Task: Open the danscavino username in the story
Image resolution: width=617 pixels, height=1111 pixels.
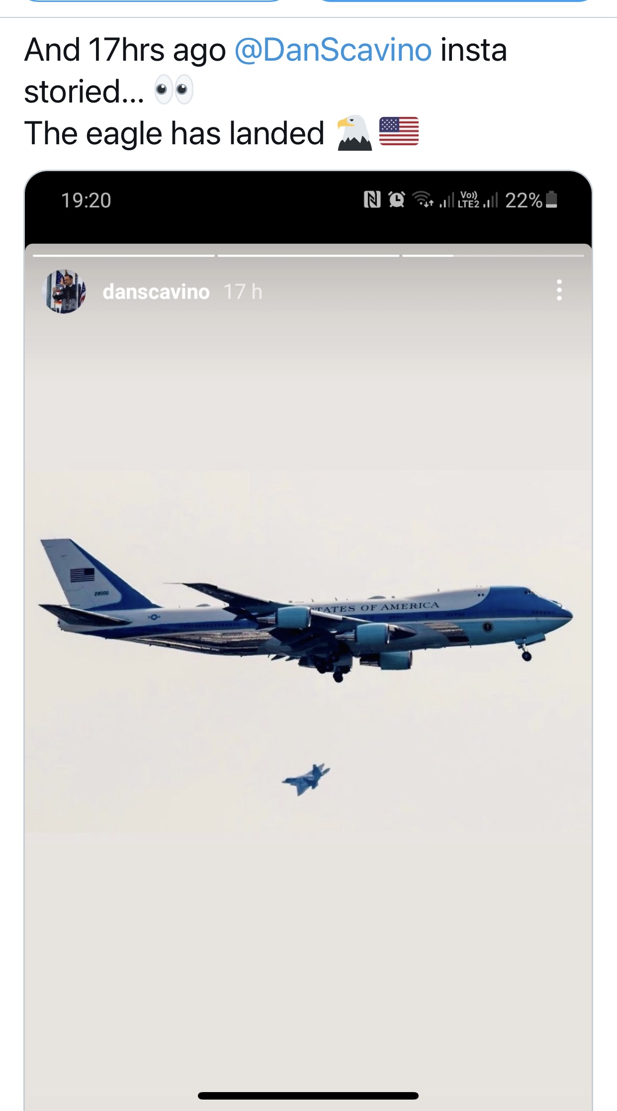Action: pyautogui.click(x=156, y=292)
